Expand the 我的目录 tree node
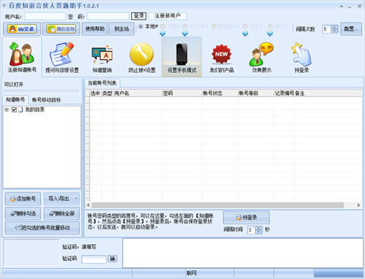 pos(7,110)
